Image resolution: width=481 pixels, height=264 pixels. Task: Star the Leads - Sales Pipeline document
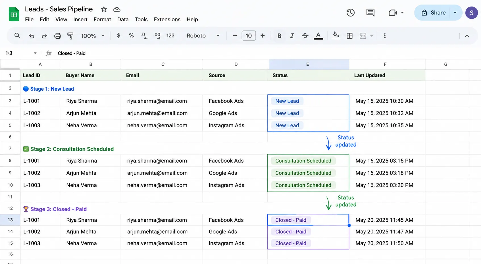click(x=104, y=9)
